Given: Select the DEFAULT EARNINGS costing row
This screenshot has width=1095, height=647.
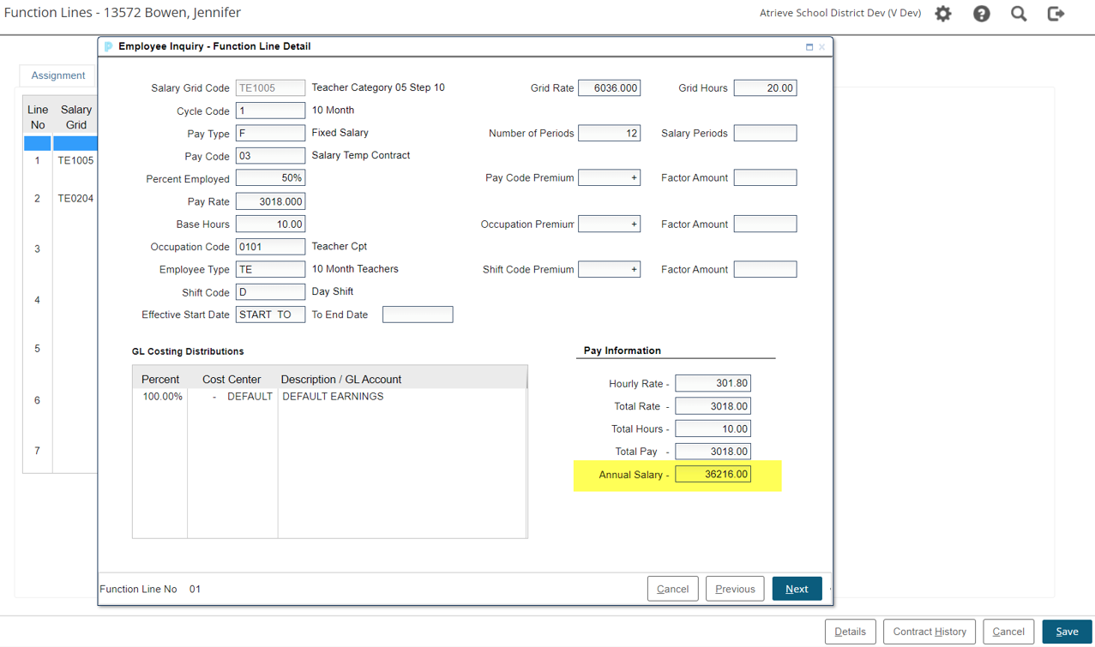Looking at the screenshot, I should 332,397.
